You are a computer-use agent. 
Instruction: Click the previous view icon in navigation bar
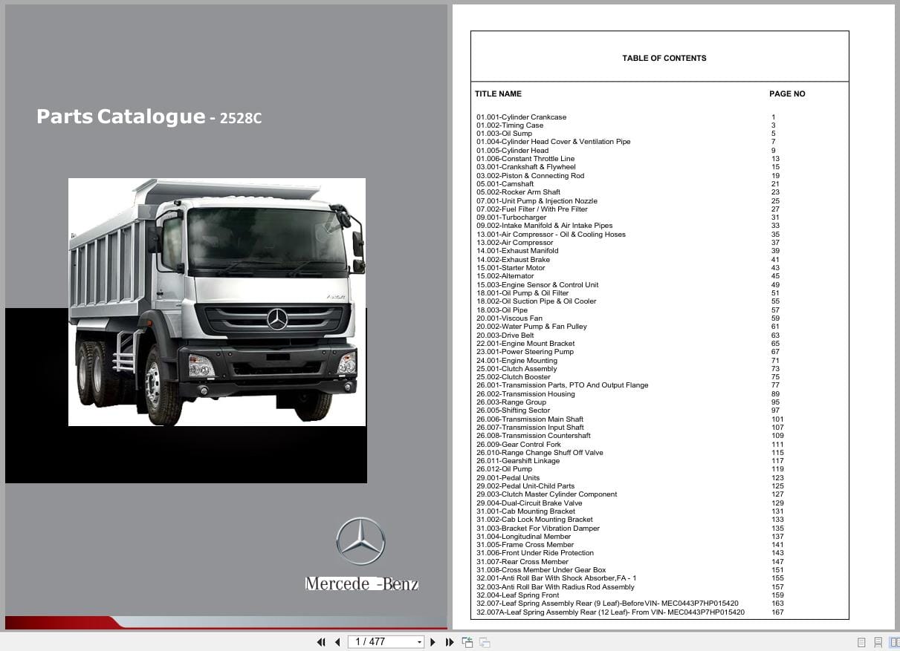pyautogui.click(x=467, y=642)
